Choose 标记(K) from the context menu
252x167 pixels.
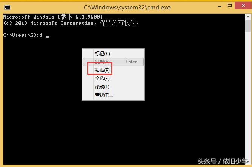tap(113, 53)
